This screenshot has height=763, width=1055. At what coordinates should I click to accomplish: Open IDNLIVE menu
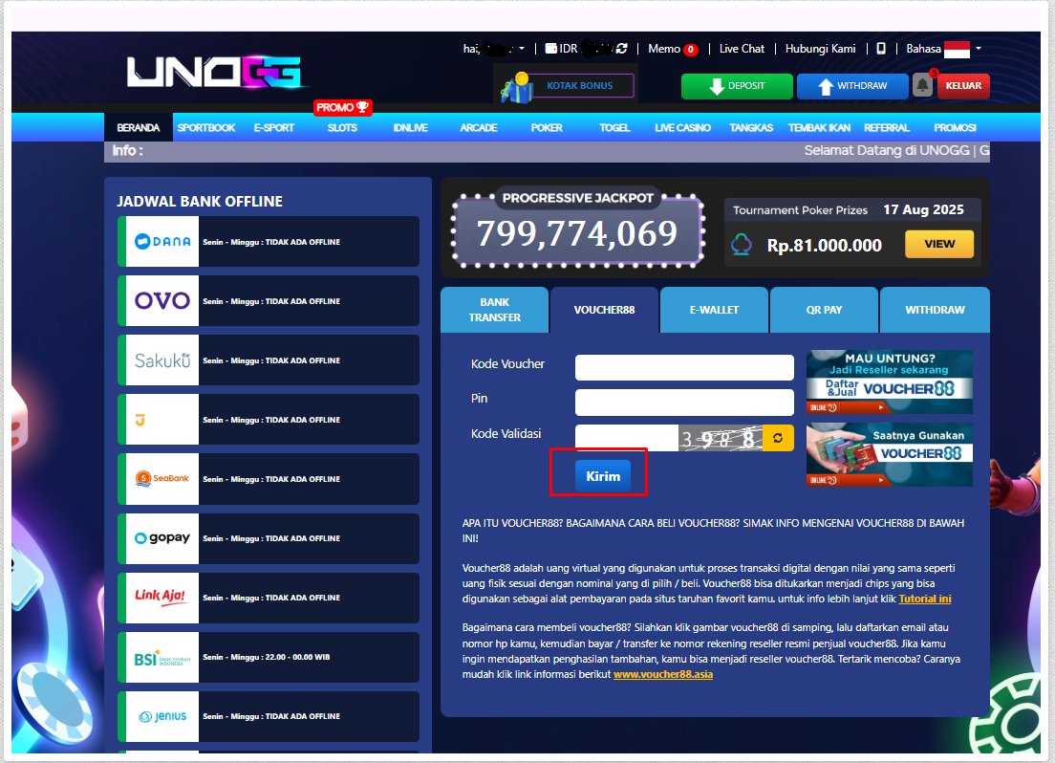[410, 127]
